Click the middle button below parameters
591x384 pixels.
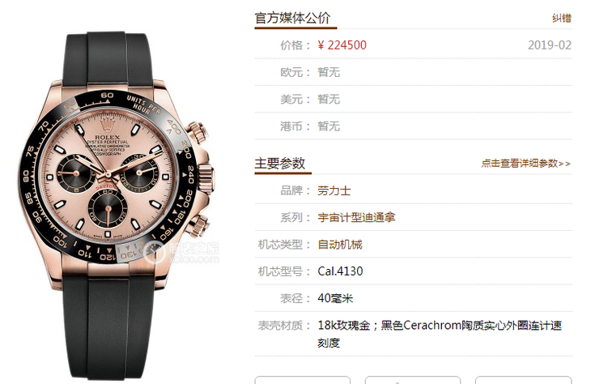coord(413,380)
